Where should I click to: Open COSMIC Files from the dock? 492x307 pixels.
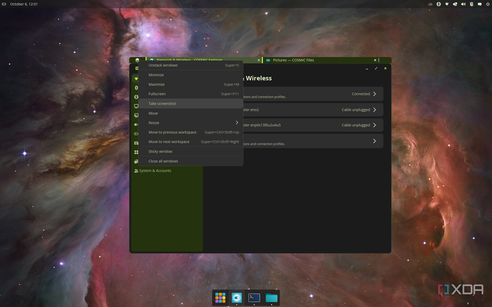tap(272, 298)
